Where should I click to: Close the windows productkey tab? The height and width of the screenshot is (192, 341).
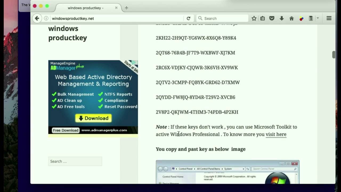tap(116, 8)
